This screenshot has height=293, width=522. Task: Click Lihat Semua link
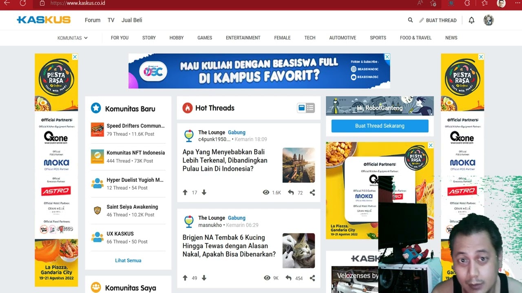pos(128,260)
